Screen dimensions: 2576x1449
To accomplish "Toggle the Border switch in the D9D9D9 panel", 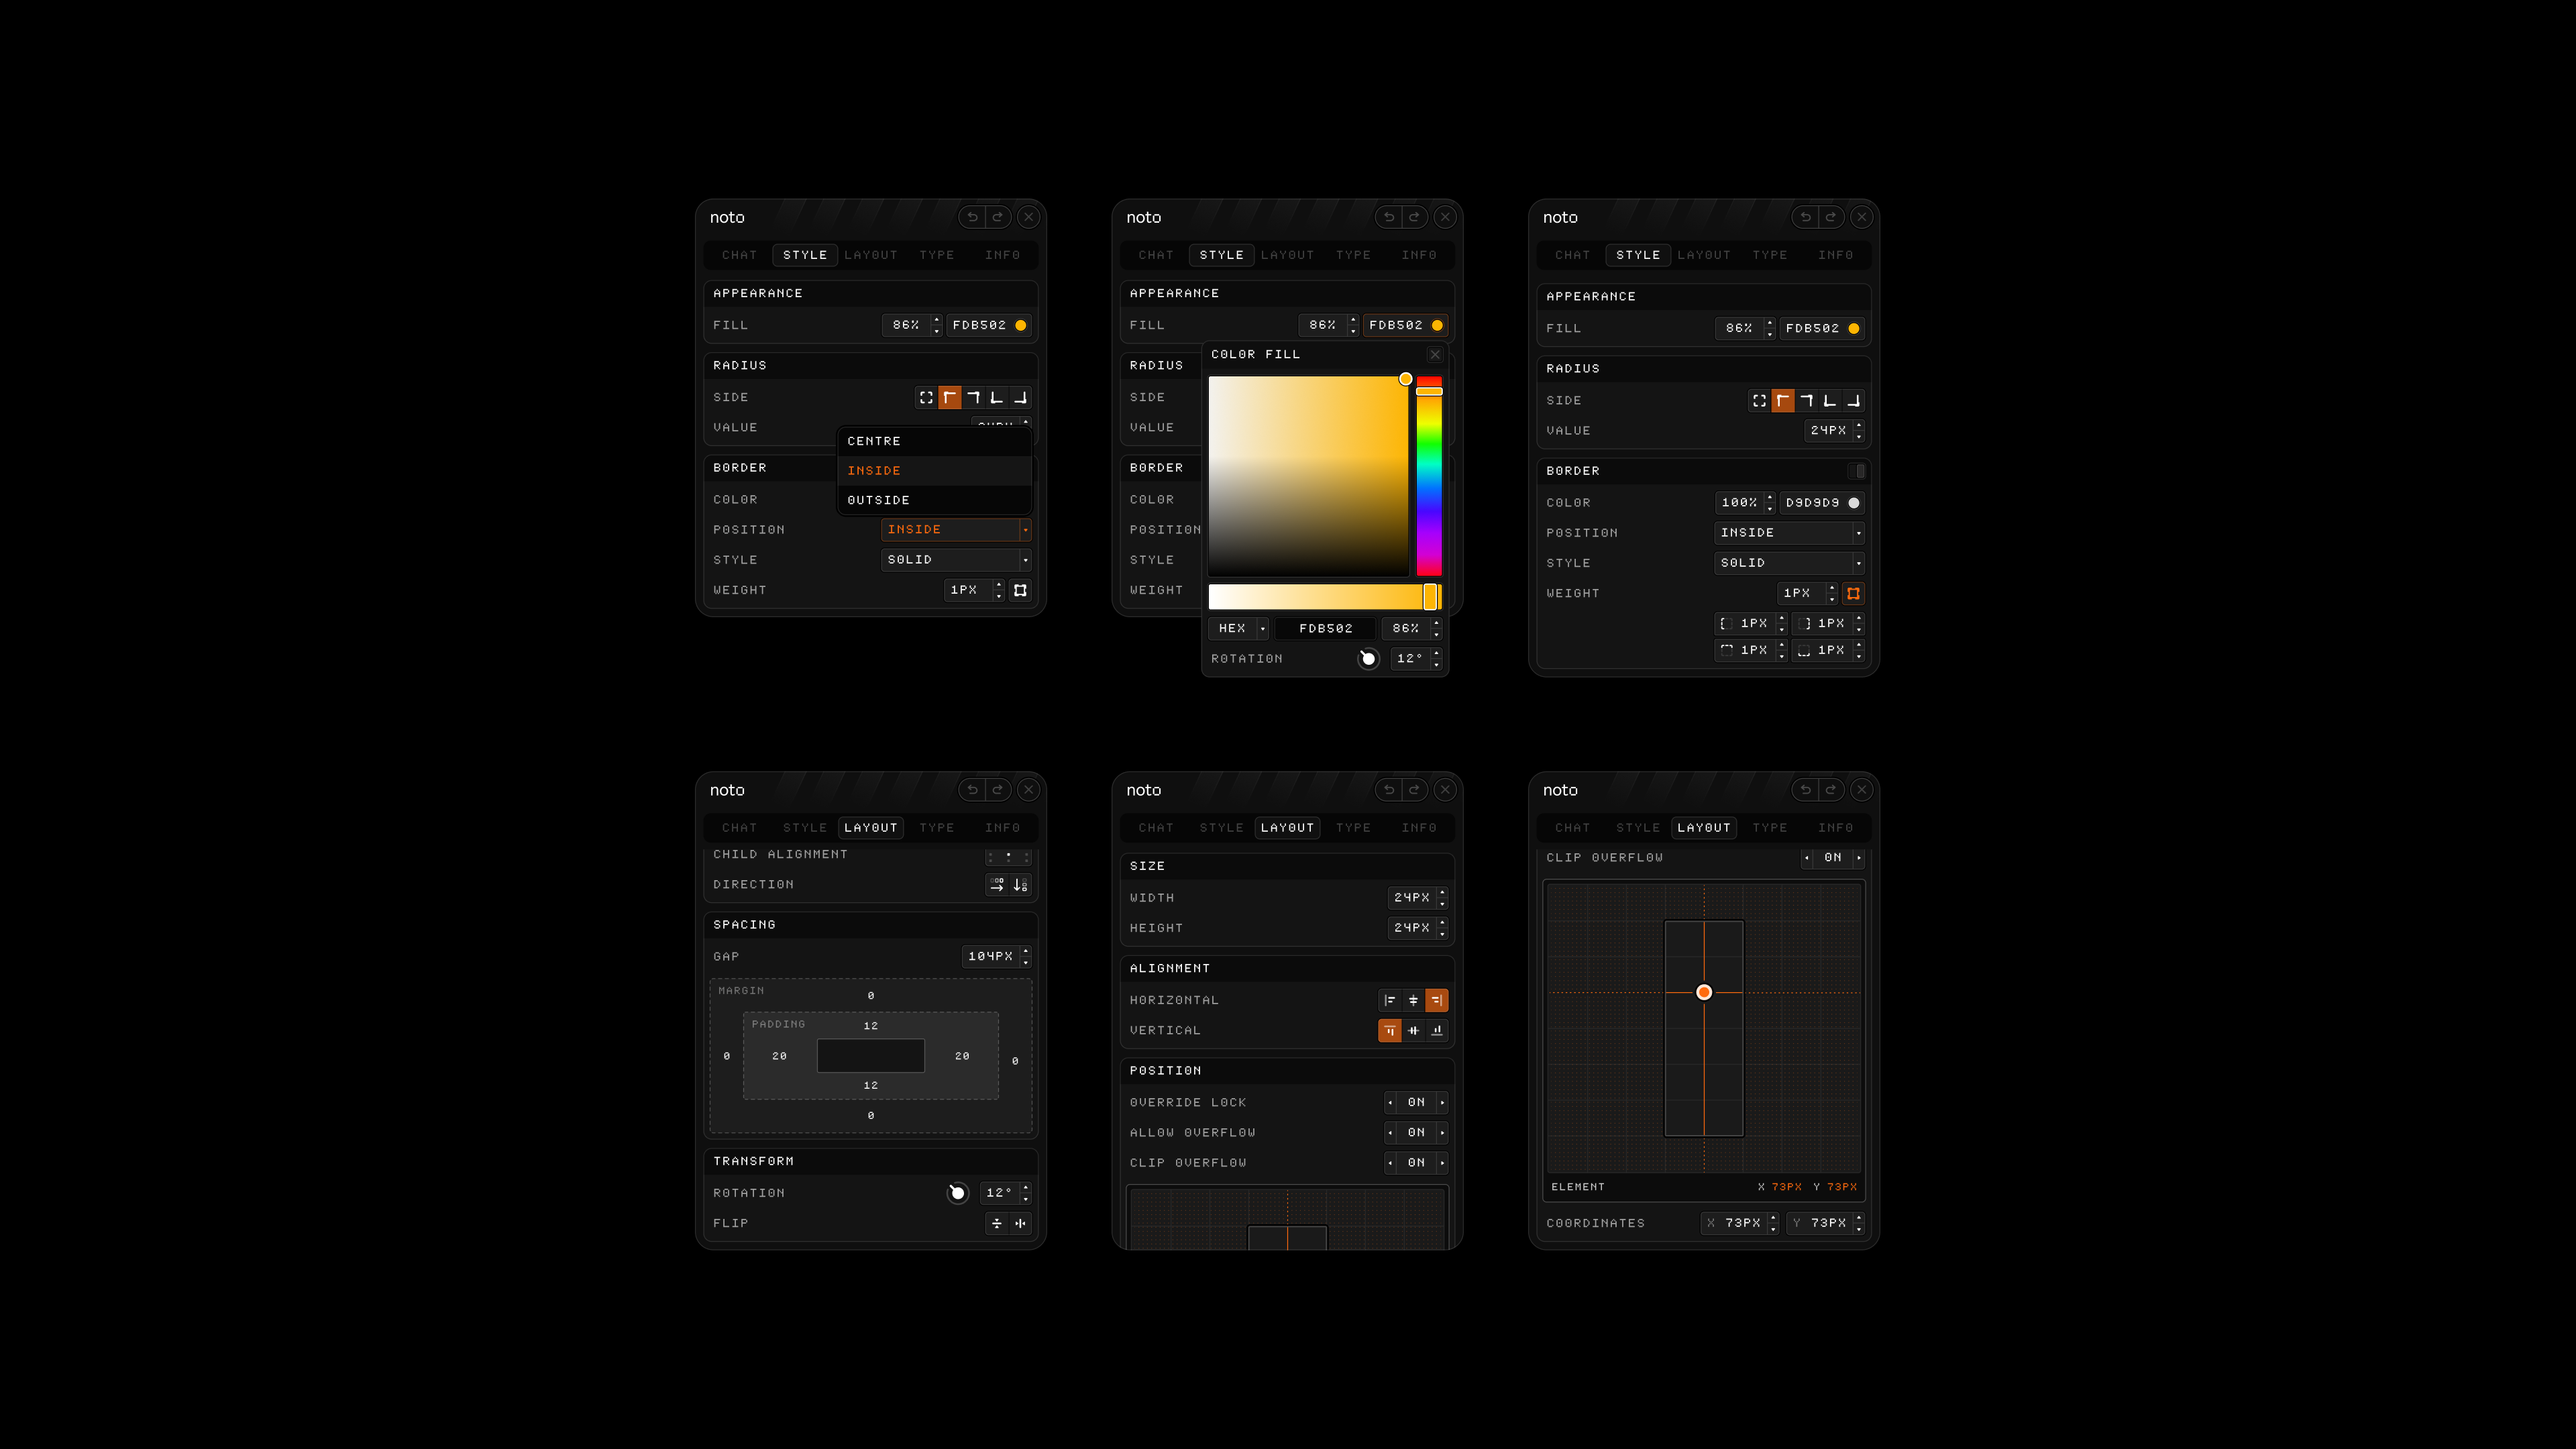I will coord(1856,471).
